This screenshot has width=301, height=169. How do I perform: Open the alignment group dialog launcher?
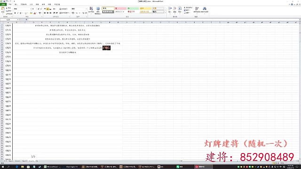(x=70, y=17)
